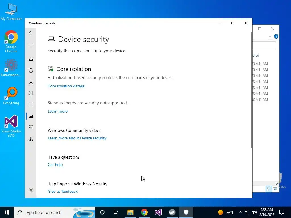Expand ribbon chevron in background Explorer window
The height and width of the screenshot is (218, 291).
pos(270,36)
